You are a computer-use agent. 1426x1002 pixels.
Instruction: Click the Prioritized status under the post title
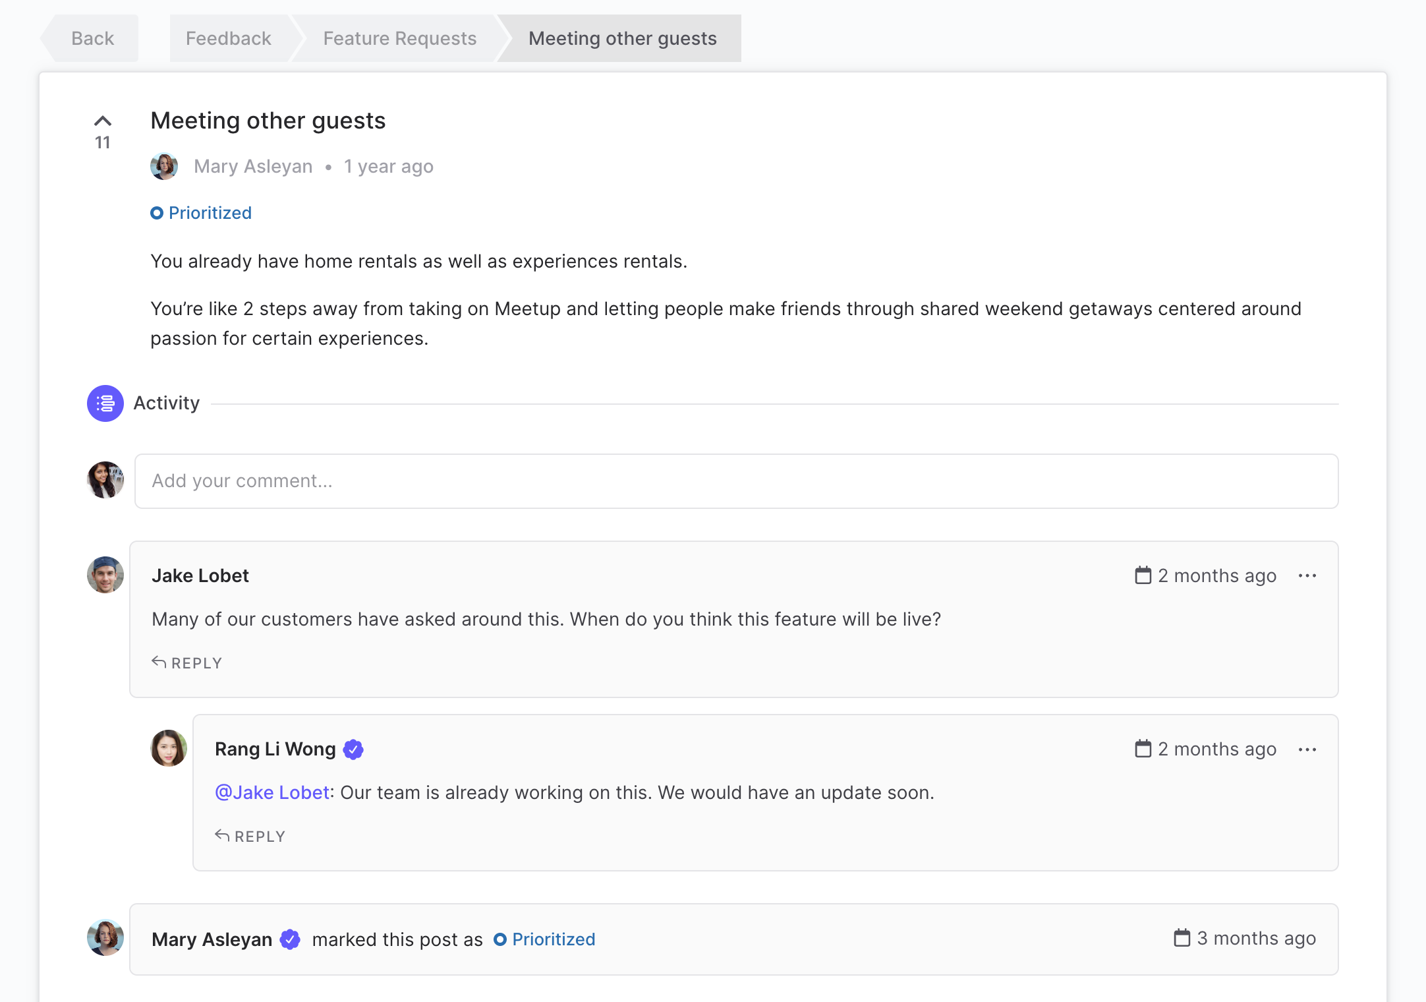click(x=201, y=213)
